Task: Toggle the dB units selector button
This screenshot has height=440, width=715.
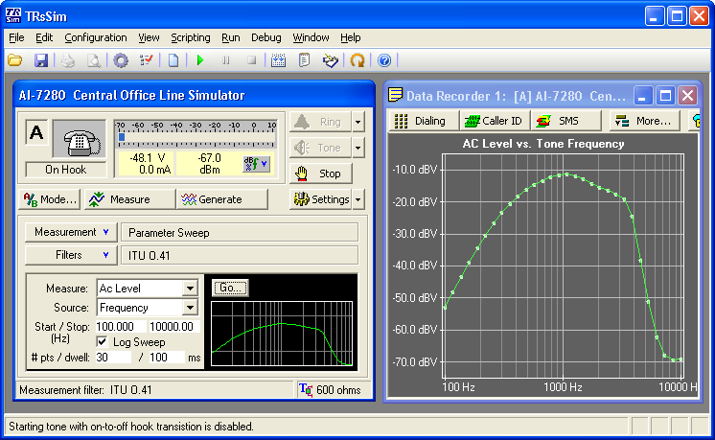Action: [x=256, y=164]
